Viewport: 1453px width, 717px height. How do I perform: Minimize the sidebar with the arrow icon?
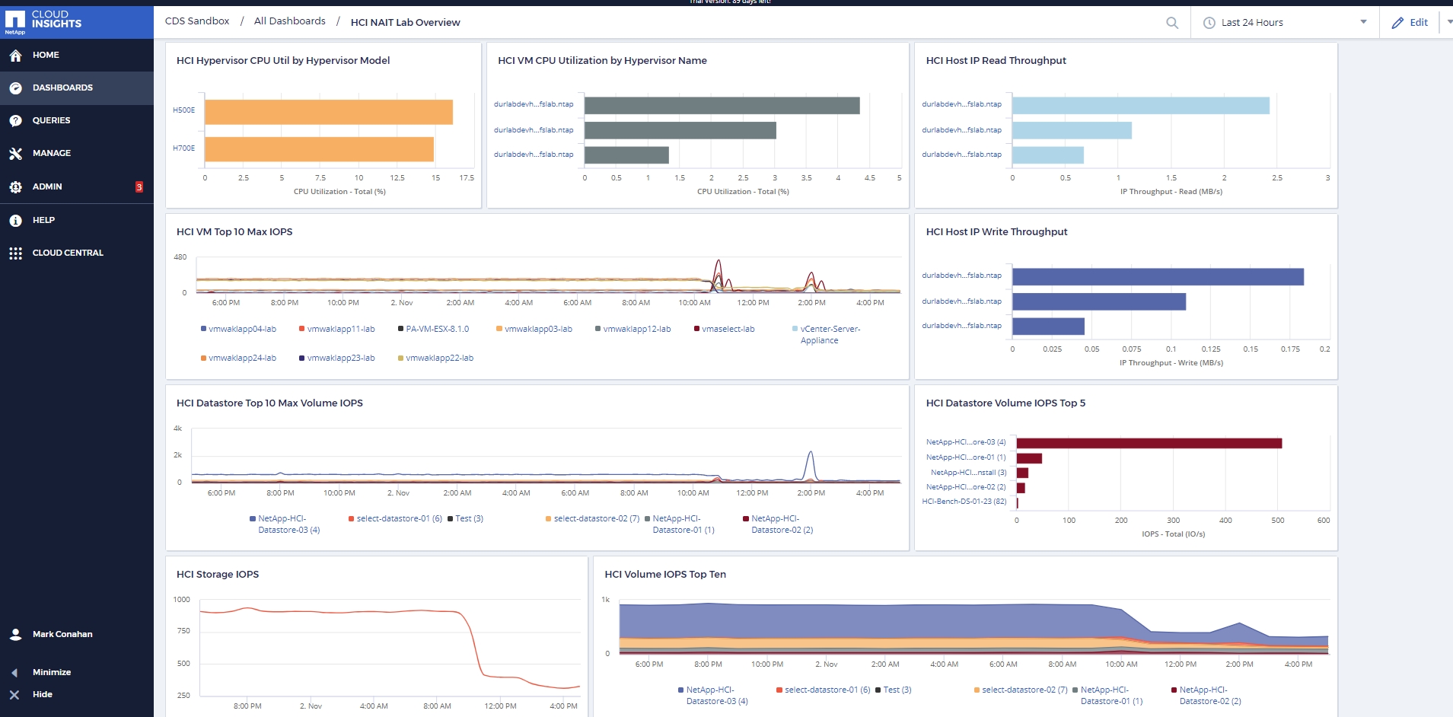click(x=14, y=673)
